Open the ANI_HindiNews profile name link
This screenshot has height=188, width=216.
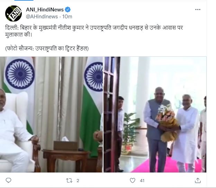[45, 10]
